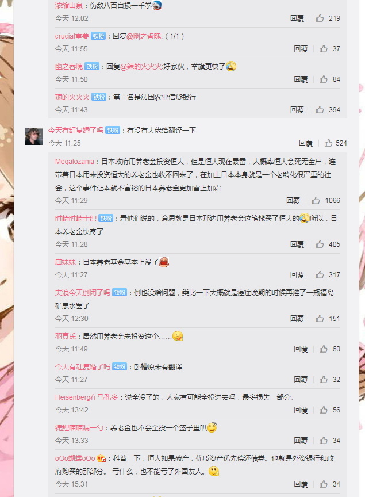The width and height of the screenshot is (365, 497).
Task: Click thumbs-up on 524-like comment
Action: (328, 143)
